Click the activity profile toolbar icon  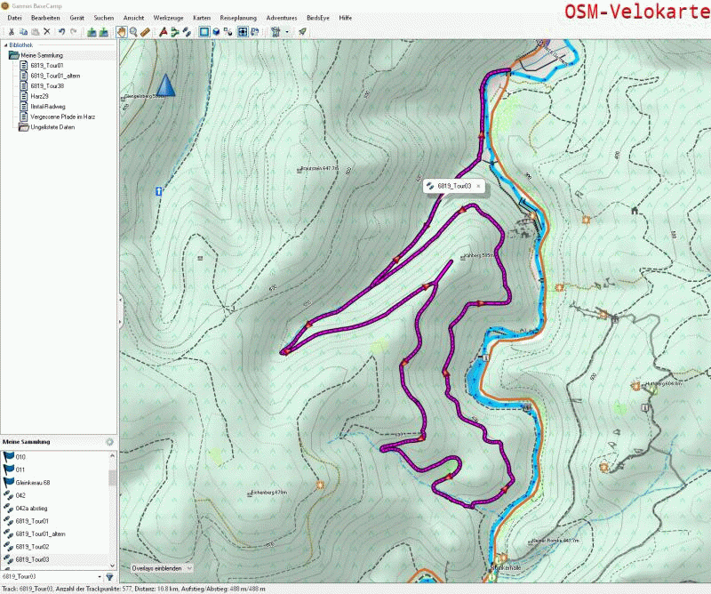pyautogui.click(x=276, y=32)
